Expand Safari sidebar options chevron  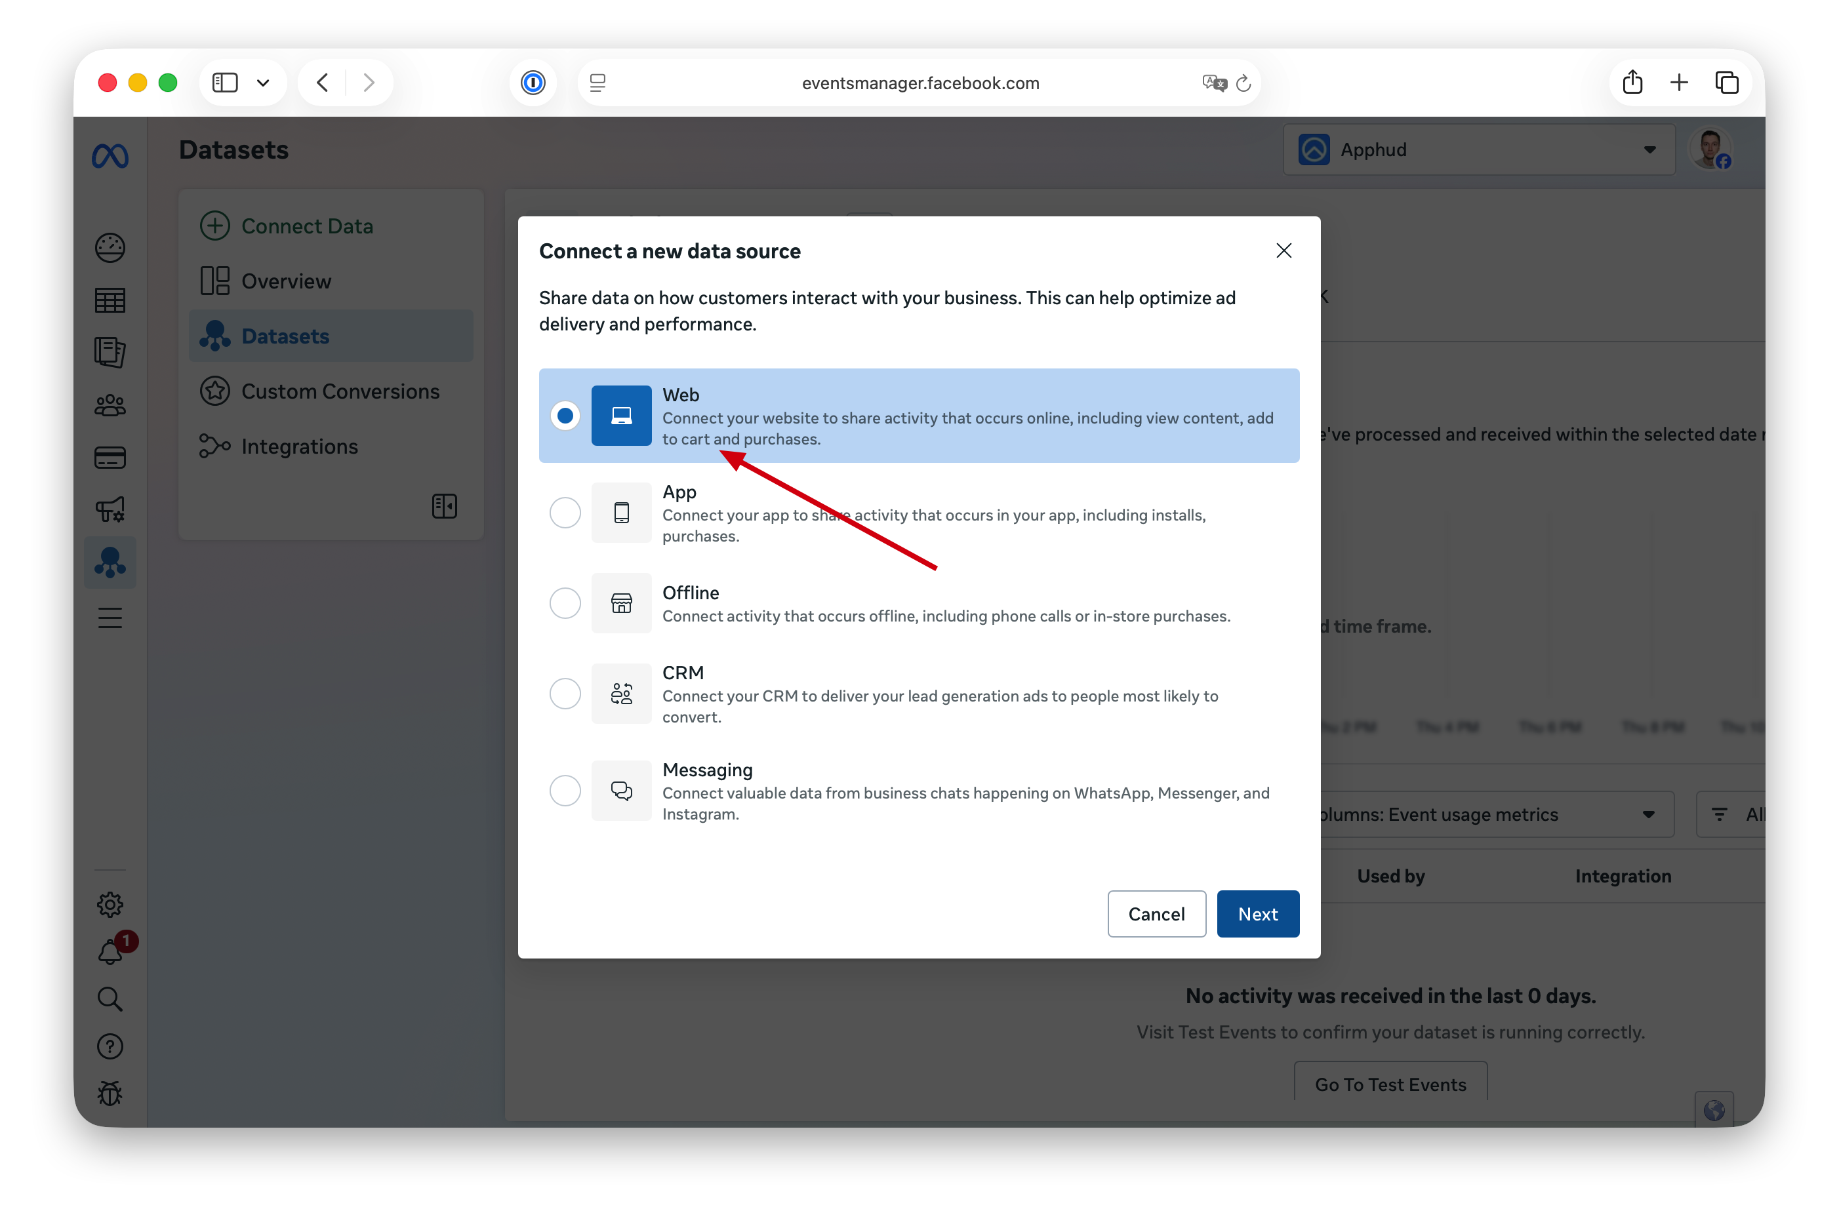[263, 83]
